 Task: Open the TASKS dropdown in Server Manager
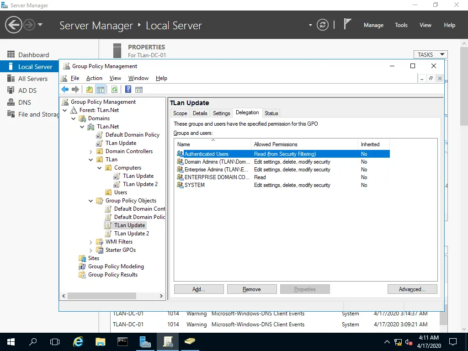[x=431, y=55]
